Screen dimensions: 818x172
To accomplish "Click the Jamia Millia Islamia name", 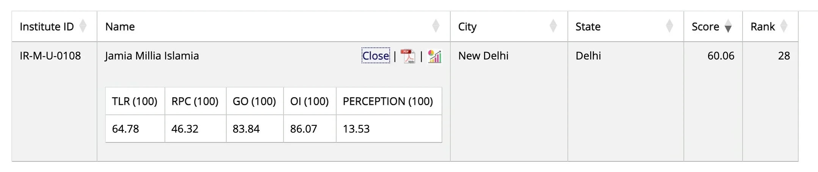I will tap(152, 56).
